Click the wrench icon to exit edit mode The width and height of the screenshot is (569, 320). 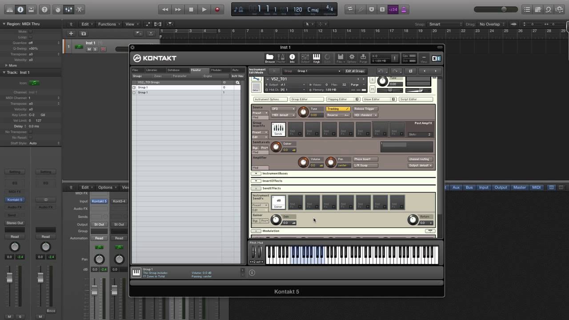256,79
